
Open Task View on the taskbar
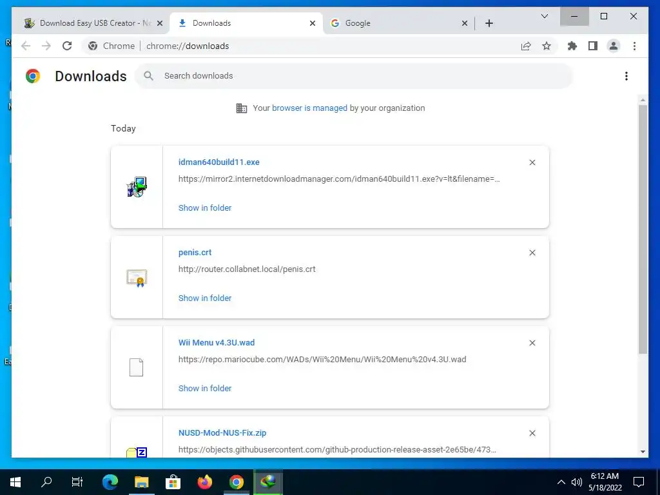click(x=77, y=482)
